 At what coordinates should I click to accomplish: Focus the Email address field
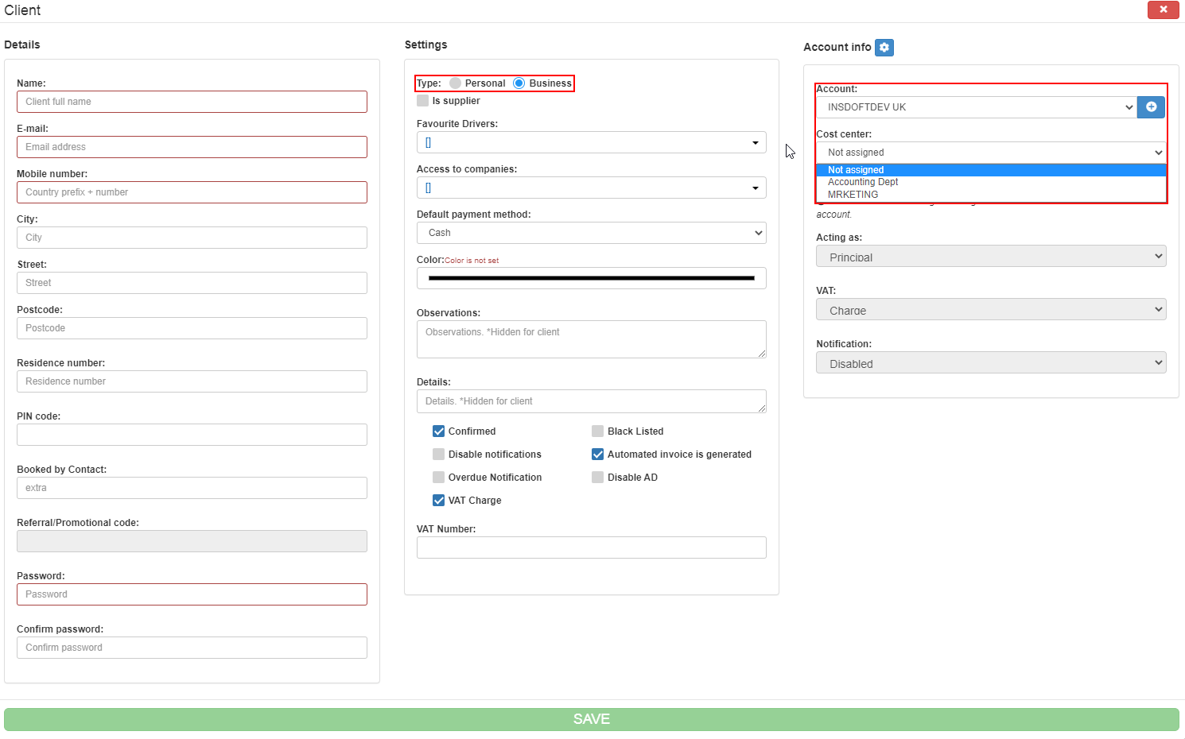[x=192, y=147]
